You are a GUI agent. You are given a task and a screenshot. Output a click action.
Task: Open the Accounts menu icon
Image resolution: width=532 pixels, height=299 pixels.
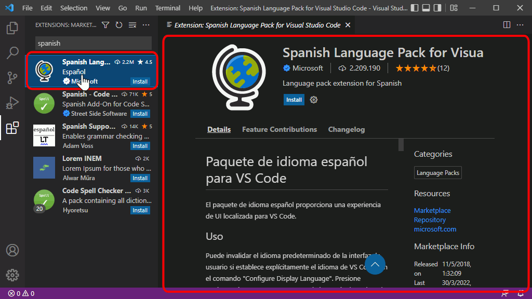click(x=12, y=250)
